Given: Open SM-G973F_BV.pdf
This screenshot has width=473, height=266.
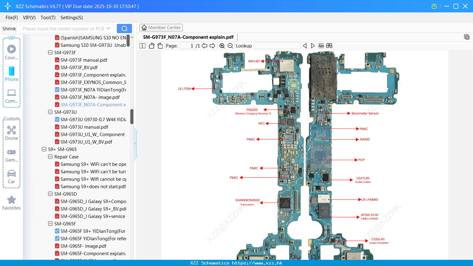Looking at the screenshot, I should pos(79,67).
